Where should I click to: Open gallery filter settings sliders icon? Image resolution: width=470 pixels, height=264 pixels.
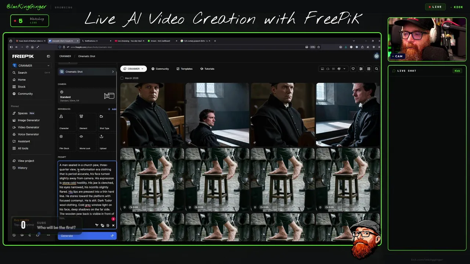tap(361, 69)
